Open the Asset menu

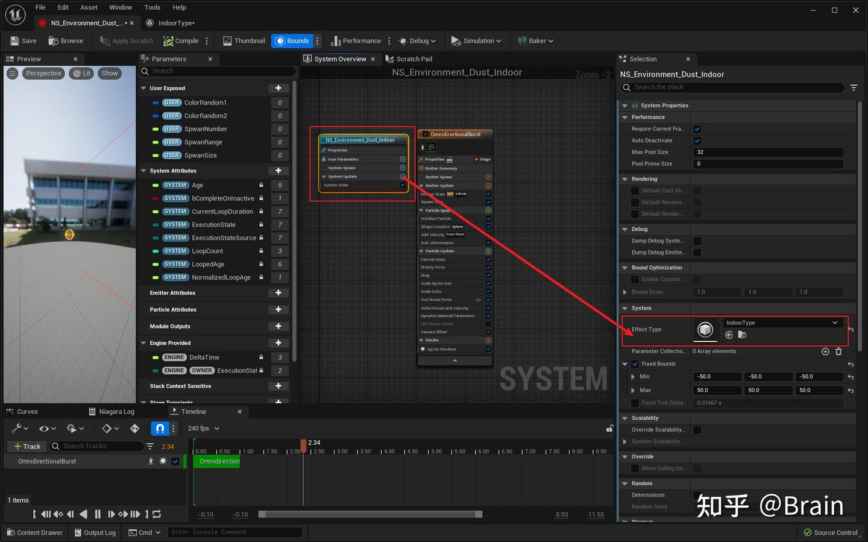coord(89,7)
